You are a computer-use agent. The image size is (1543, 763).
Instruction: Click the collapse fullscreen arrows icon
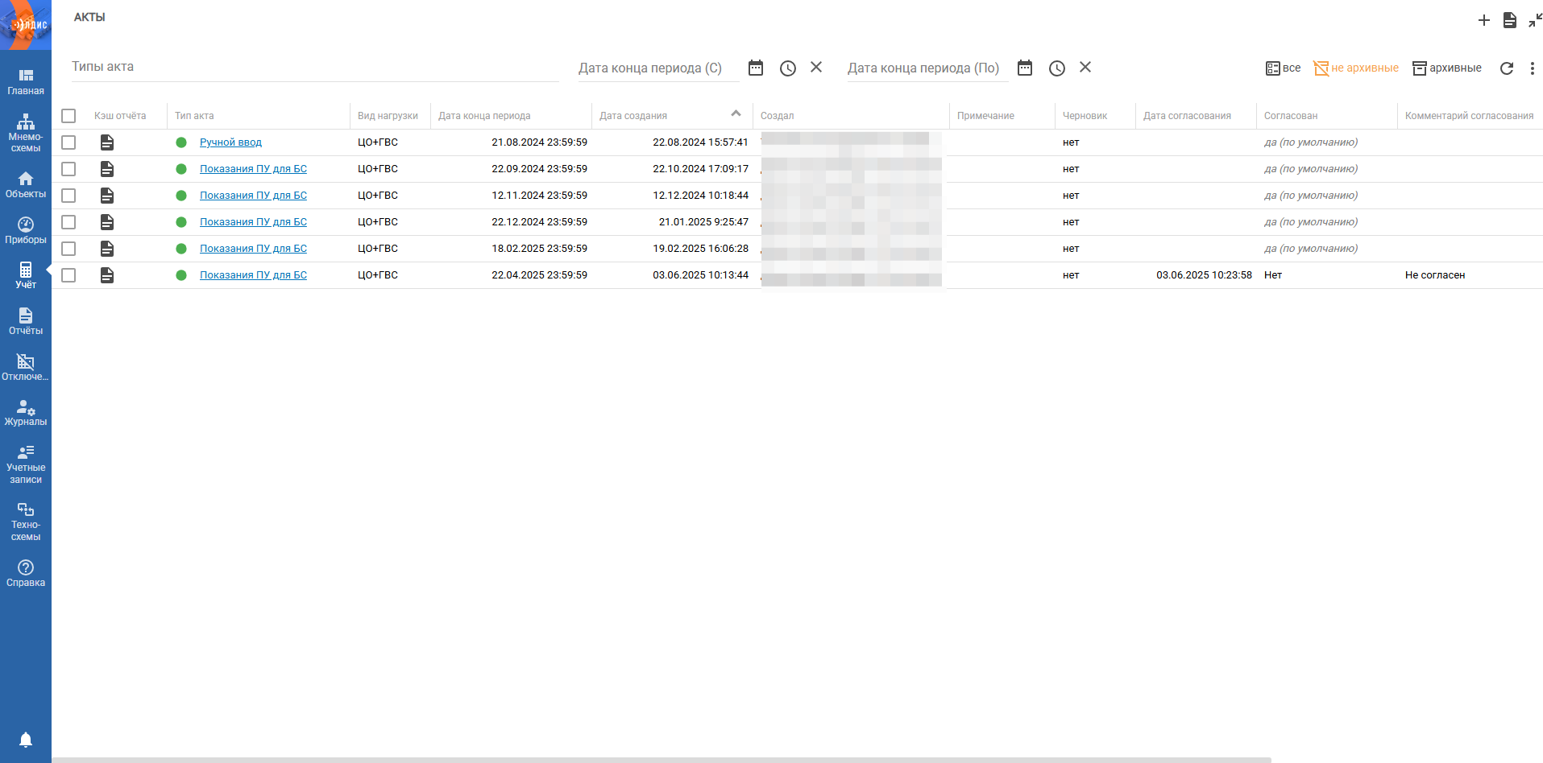point(1535,20)
